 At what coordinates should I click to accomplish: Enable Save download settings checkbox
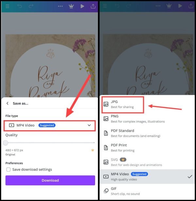click(8, 170)
